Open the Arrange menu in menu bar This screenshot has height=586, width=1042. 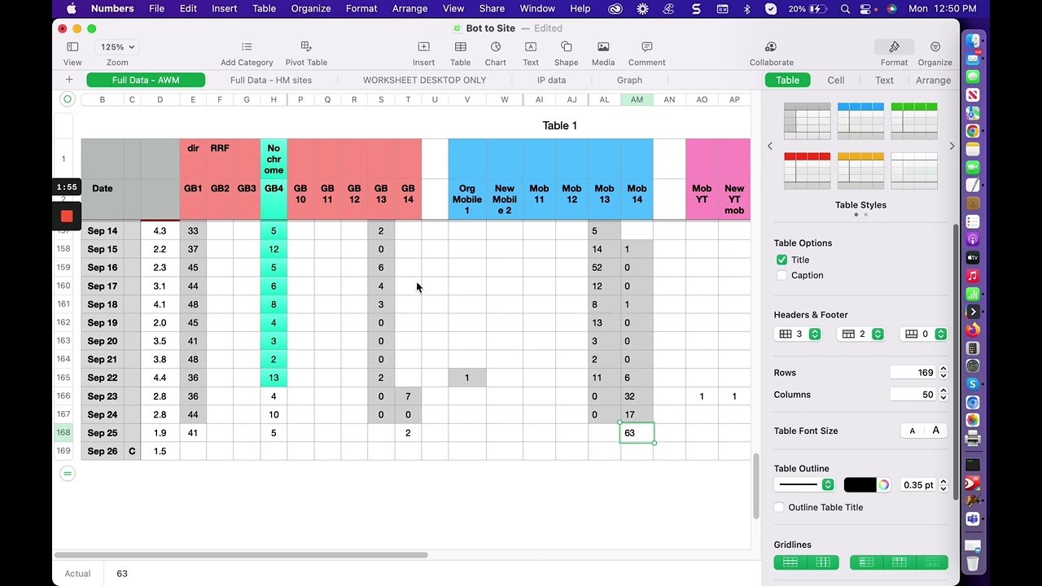pyautogui.click(x=409, y=9)
